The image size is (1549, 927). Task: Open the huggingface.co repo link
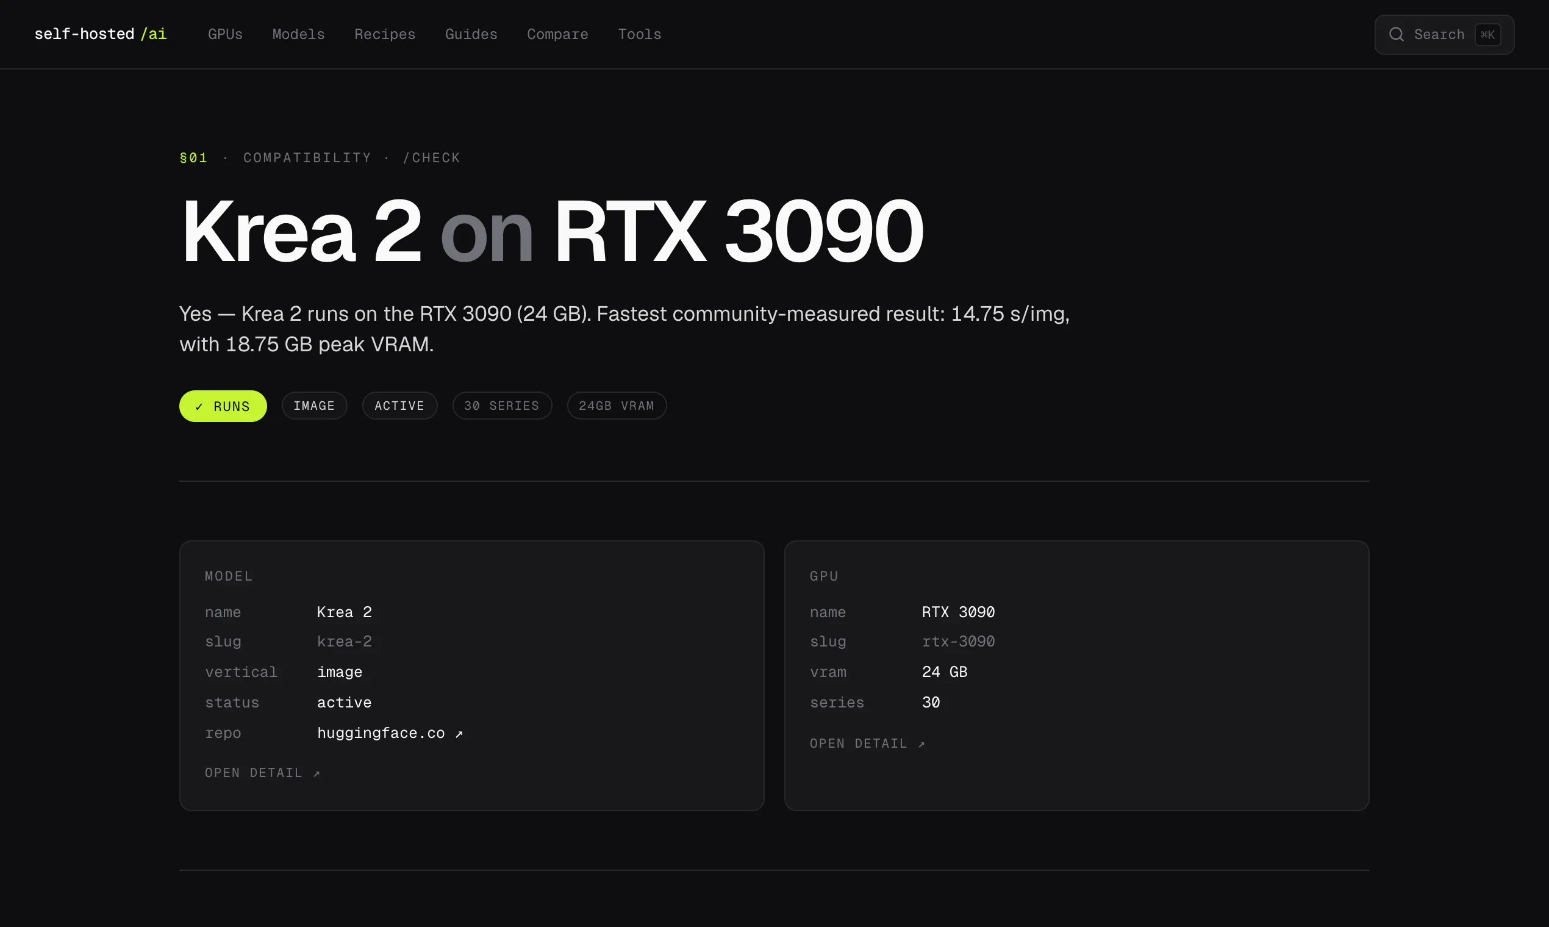pyautogui.click(x=390, y=732)
